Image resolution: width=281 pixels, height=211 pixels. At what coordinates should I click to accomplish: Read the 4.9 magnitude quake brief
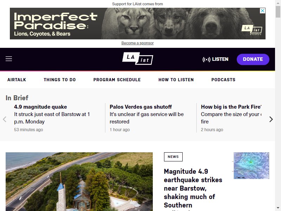pyautogui.click(x=40, y=107)
